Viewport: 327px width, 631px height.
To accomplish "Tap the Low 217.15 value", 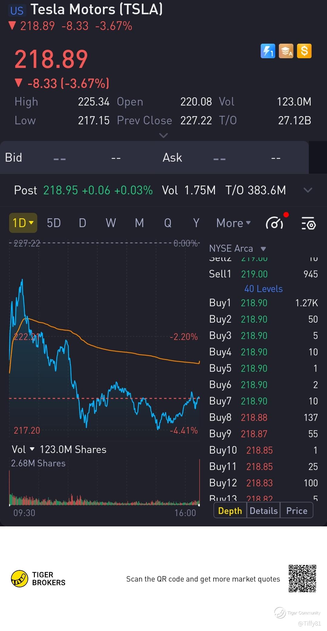I will pos(94,121).
